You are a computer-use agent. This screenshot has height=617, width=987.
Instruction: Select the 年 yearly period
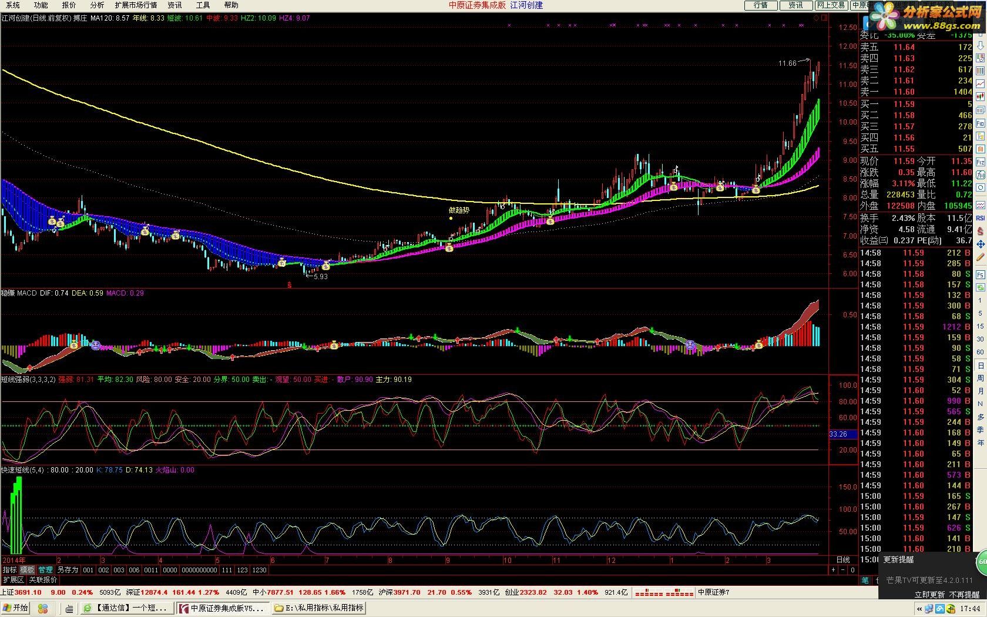(980, 443)
